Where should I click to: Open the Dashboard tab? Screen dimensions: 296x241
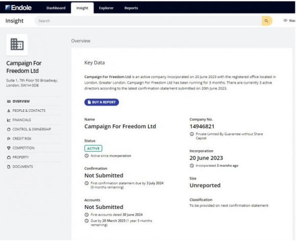point(56,8)
